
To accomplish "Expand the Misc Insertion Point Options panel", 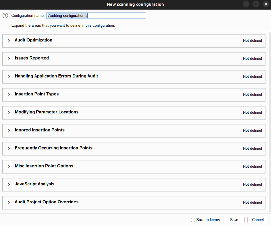I will 8,166.
